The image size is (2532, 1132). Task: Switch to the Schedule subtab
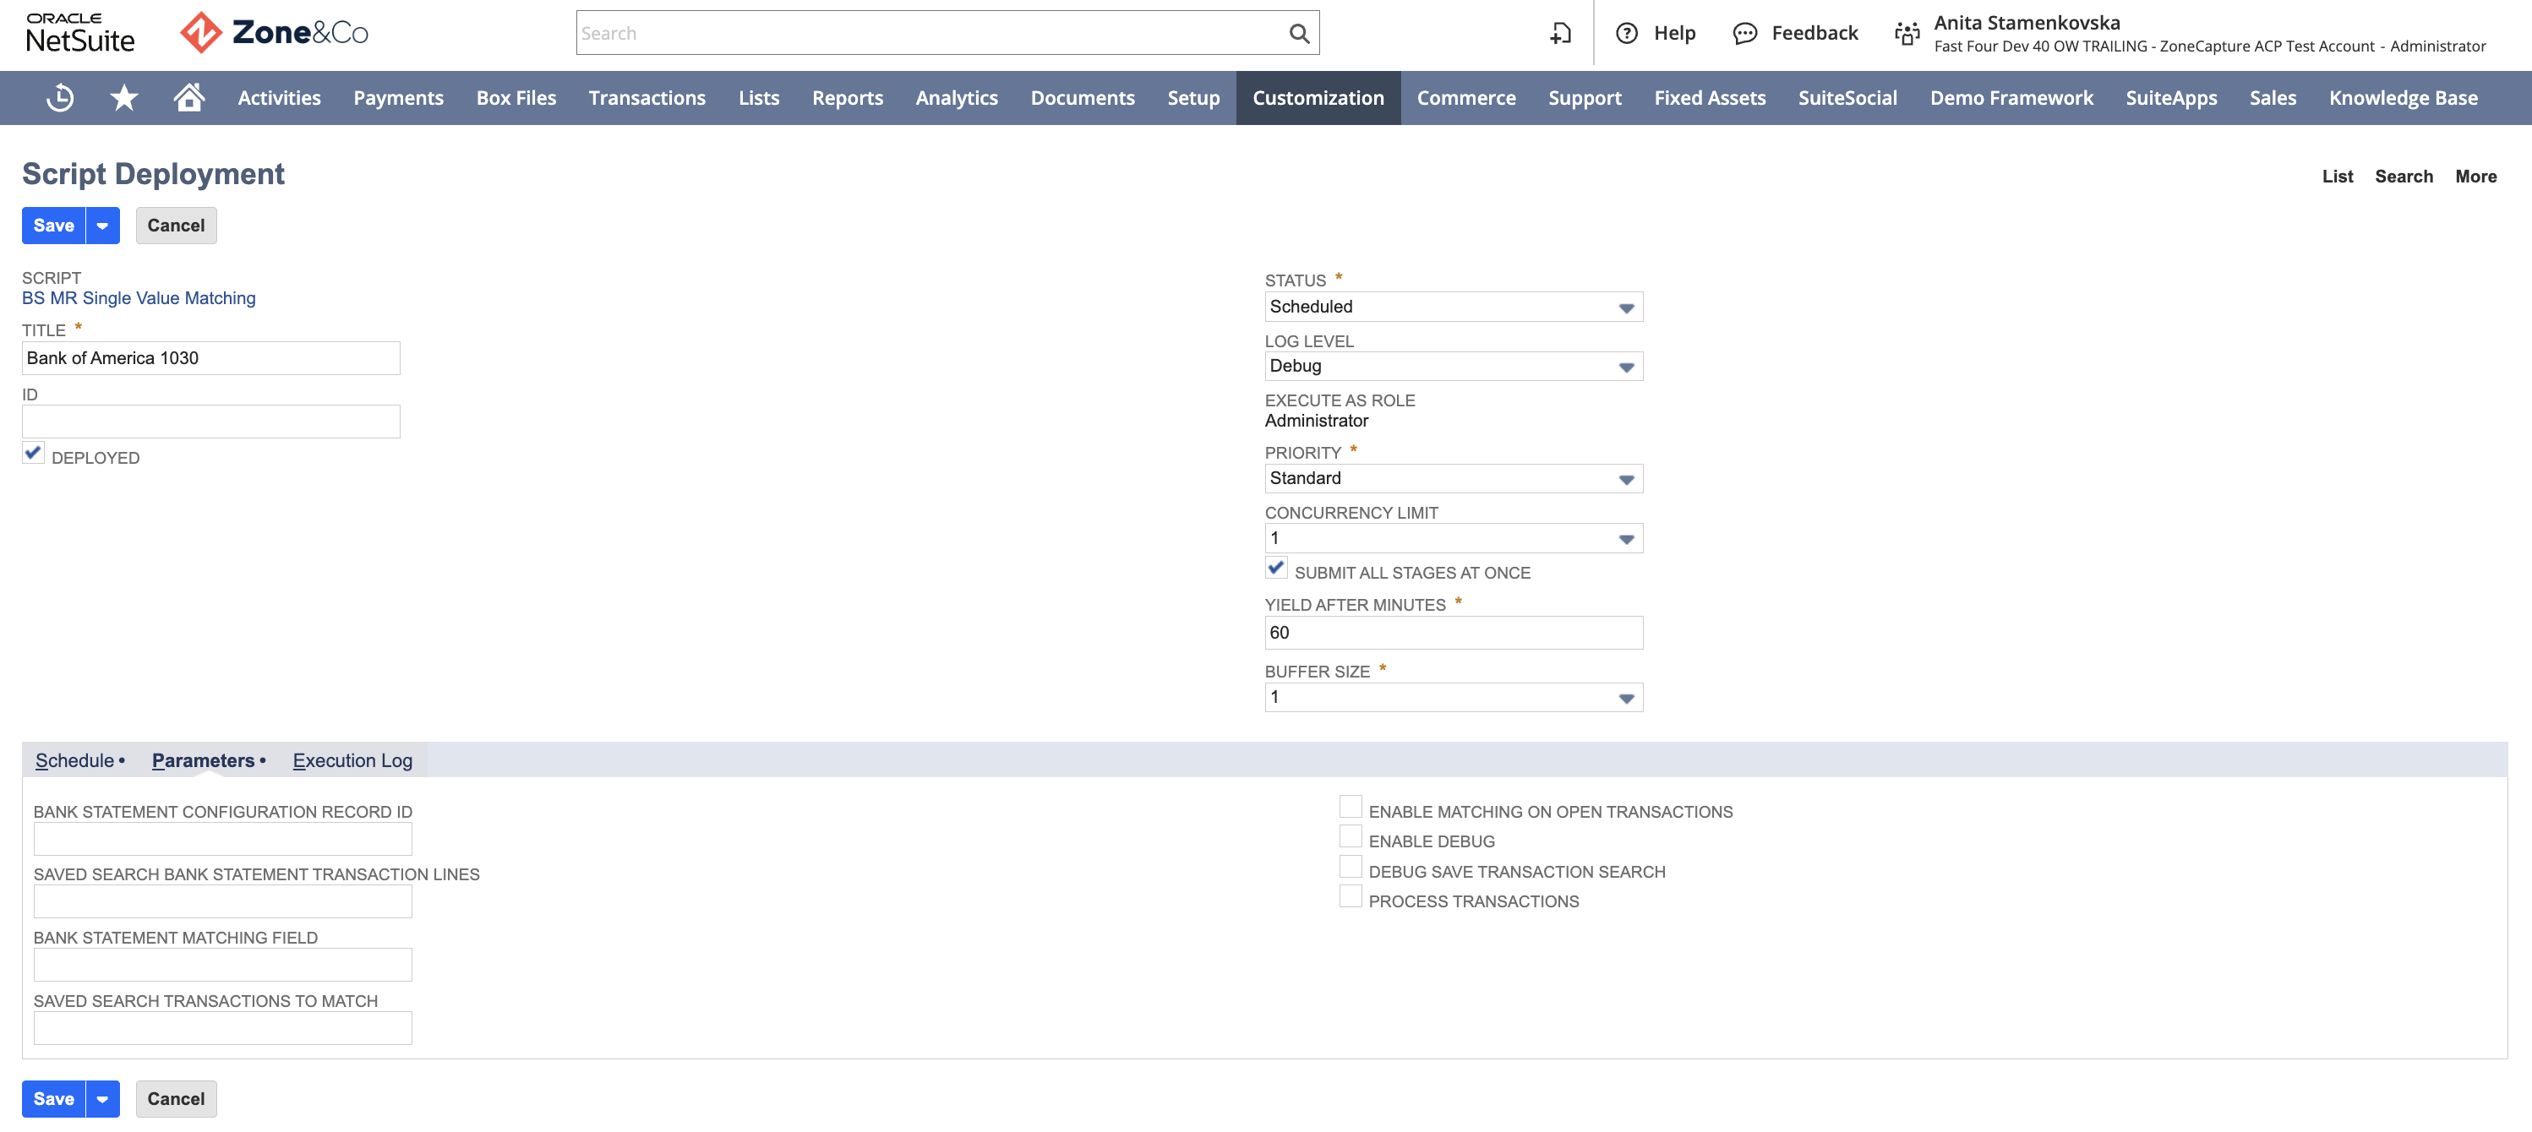(x=74, y=760)
